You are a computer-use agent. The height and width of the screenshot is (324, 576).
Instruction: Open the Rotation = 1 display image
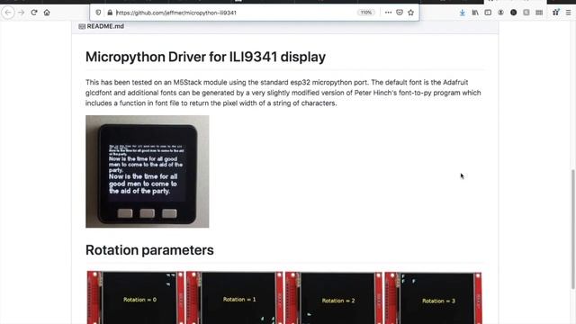tap(235, 298)
